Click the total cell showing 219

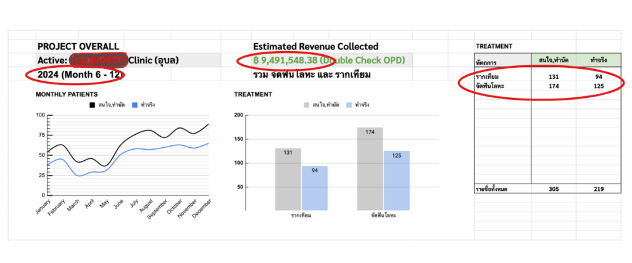[x=599, y=190]
